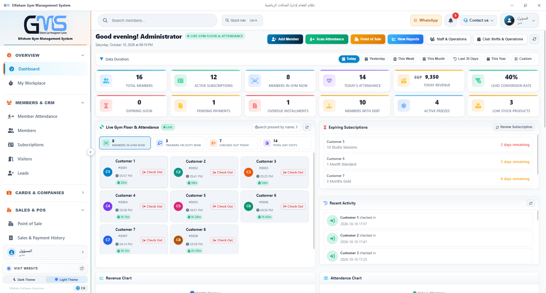The image size is (546, 293).
Task: Check out Customer 5
Action: coord(223,206)
